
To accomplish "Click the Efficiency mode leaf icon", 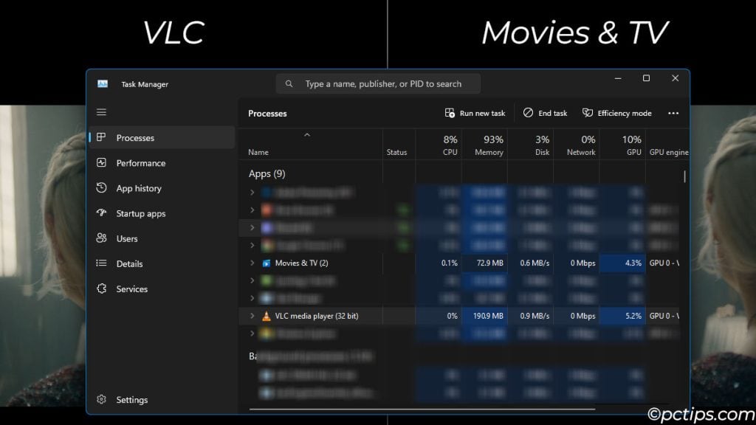I will [587, 113].
